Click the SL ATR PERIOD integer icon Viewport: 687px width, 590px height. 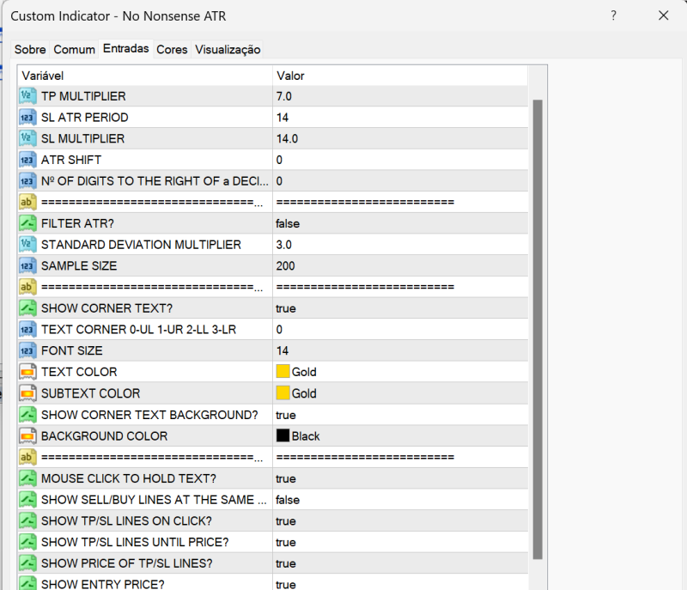(27, 118)
